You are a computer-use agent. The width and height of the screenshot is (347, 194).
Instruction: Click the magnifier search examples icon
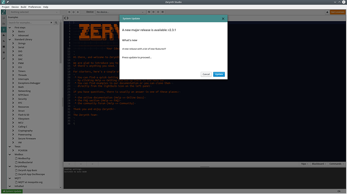pos(56,23)
